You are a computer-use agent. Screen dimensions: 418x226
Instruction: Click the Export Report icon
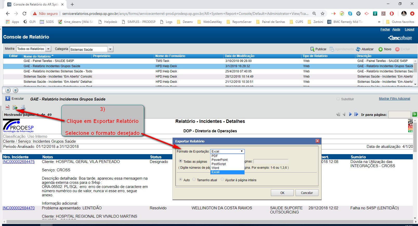[15, 107]
